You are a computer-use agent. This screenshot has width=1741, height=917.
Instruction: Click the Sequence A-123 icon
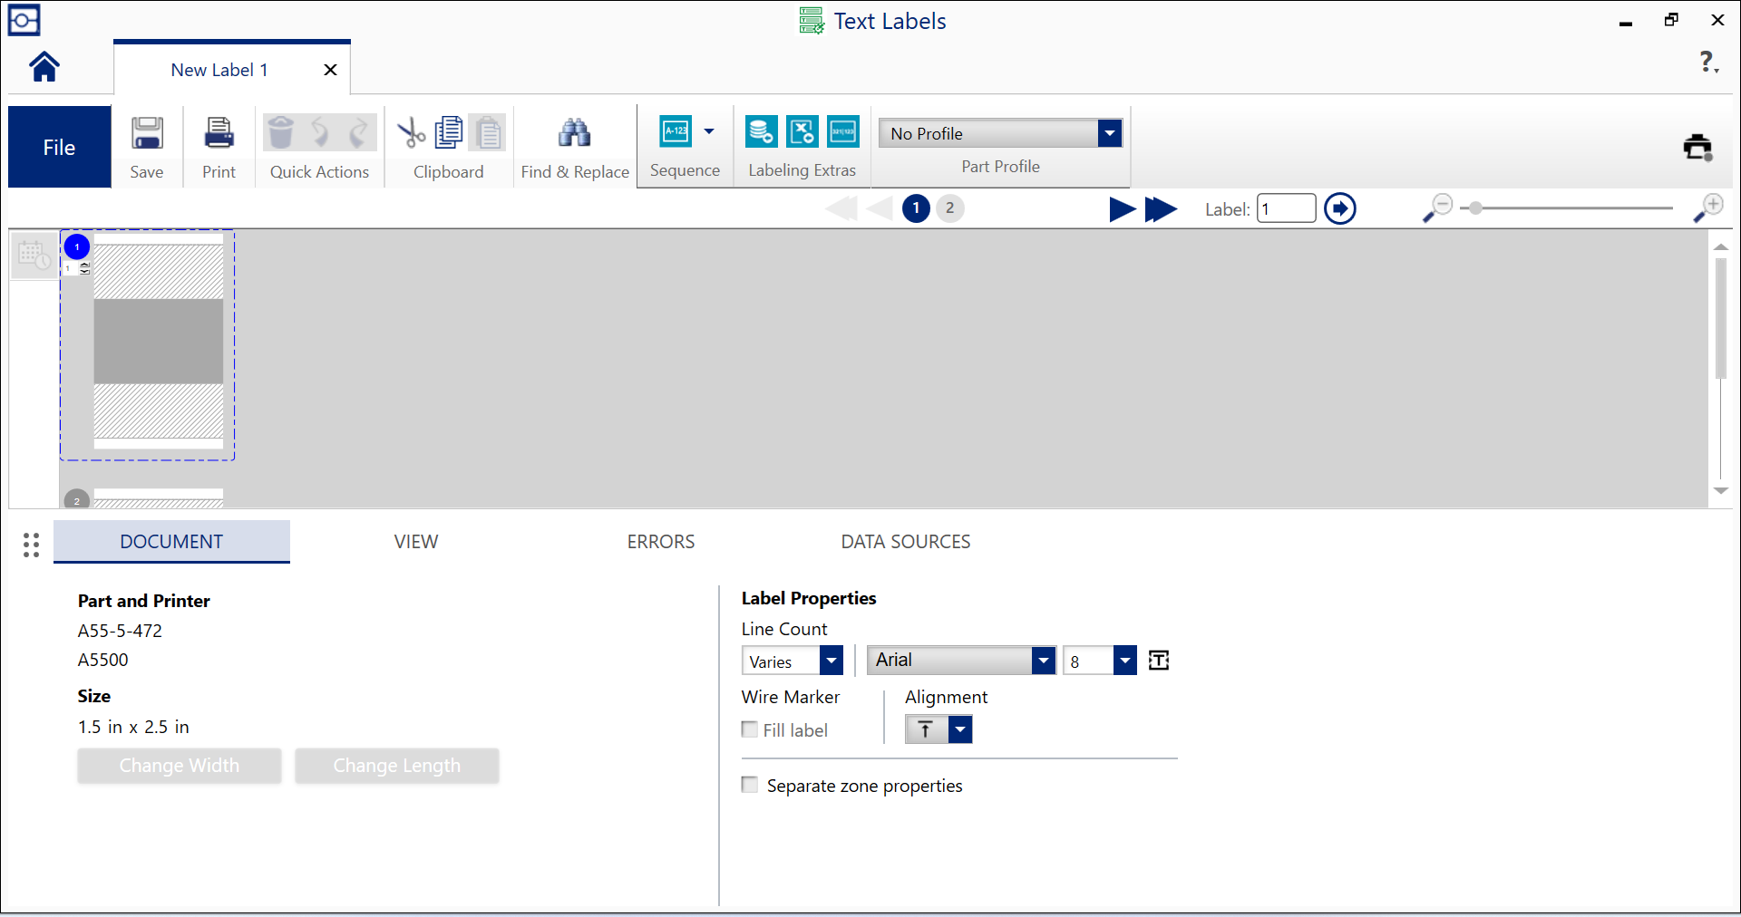(x=676, y=131)
